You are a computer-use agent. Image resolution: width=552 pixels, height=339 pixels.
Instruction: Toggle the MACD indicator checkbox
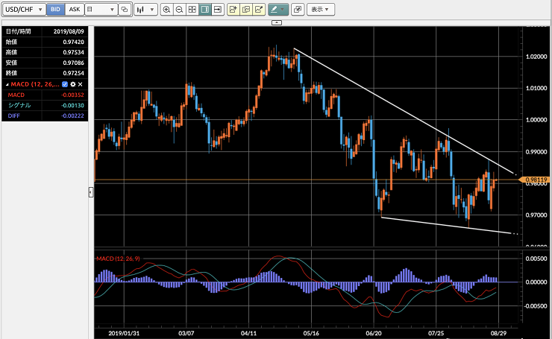[65, 84]
